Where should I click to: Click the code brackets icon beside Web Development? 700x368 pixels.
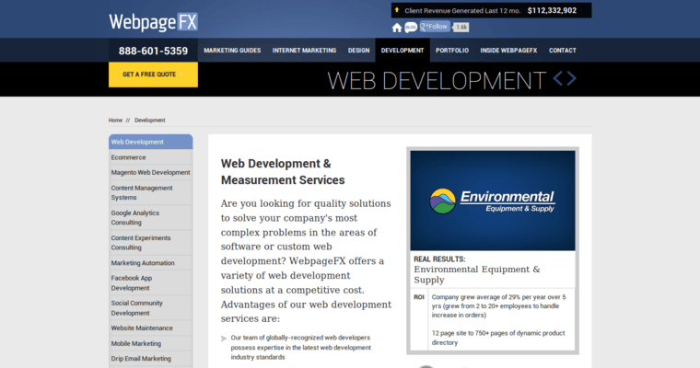pyautogui.click(x=565, y=78)
